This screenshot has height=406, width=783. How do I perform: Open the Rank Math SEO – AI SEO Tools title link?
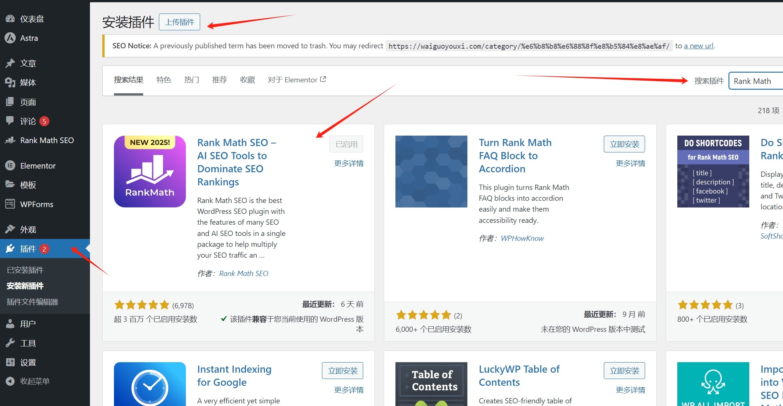[237, 162]
